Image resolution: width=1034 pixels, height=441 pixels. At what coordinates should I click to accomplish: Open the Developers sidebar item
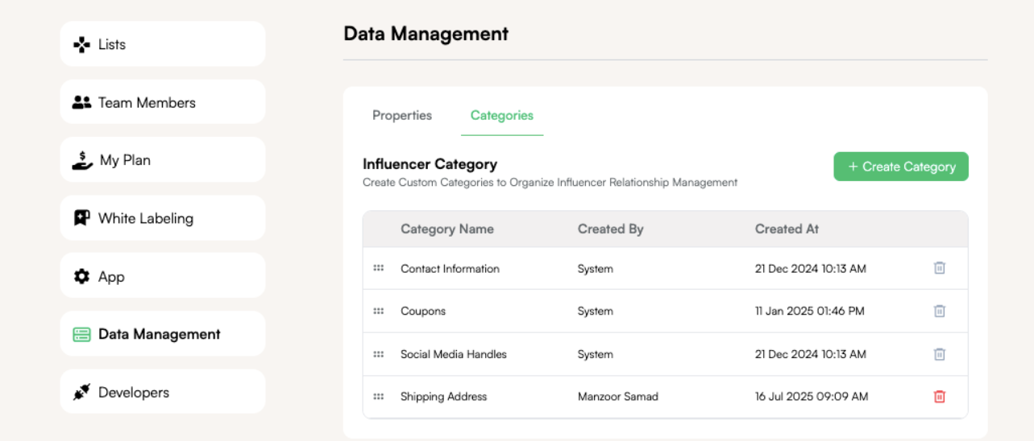[x=163, y=392]
